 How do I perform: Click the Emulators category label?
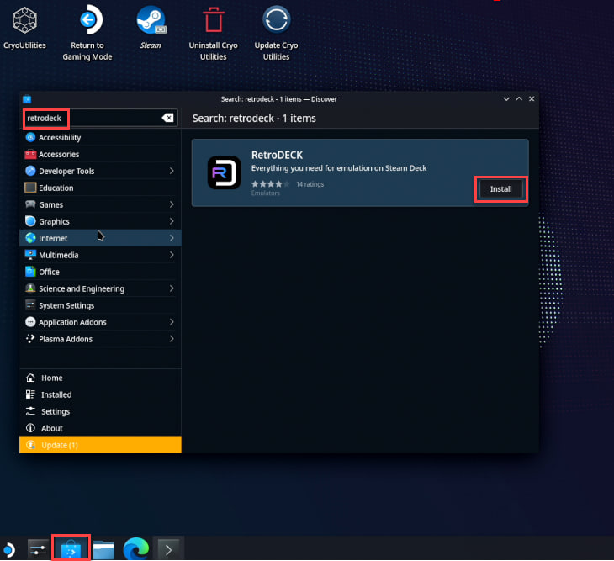pos(266,193)
